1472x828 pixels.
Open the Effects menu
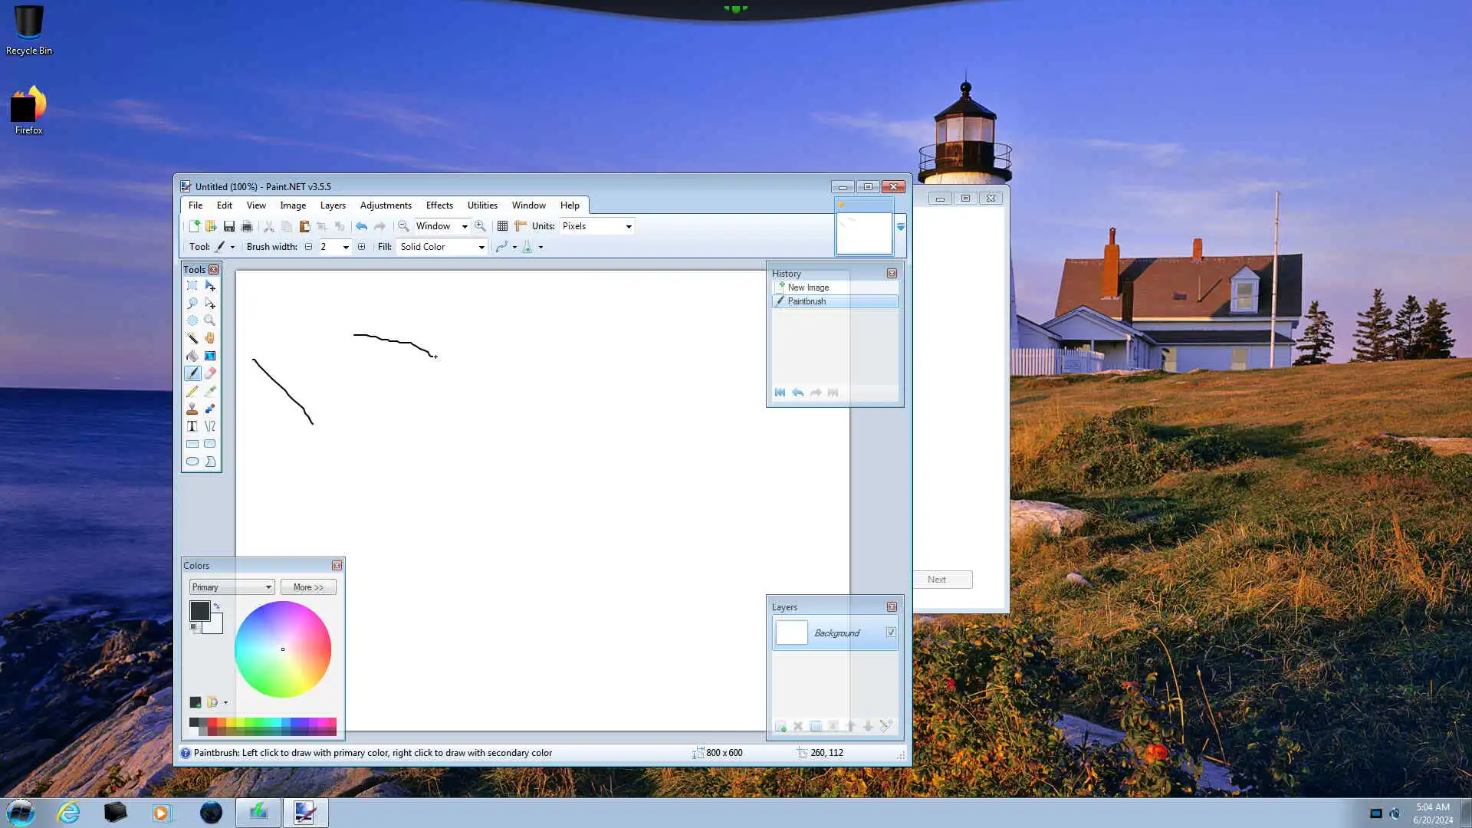[x=439, y=205]
